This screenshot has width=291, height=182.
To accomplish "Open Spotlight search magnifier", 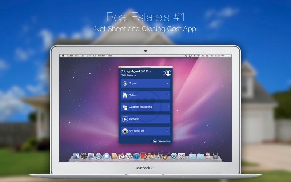I will point(228,56).
